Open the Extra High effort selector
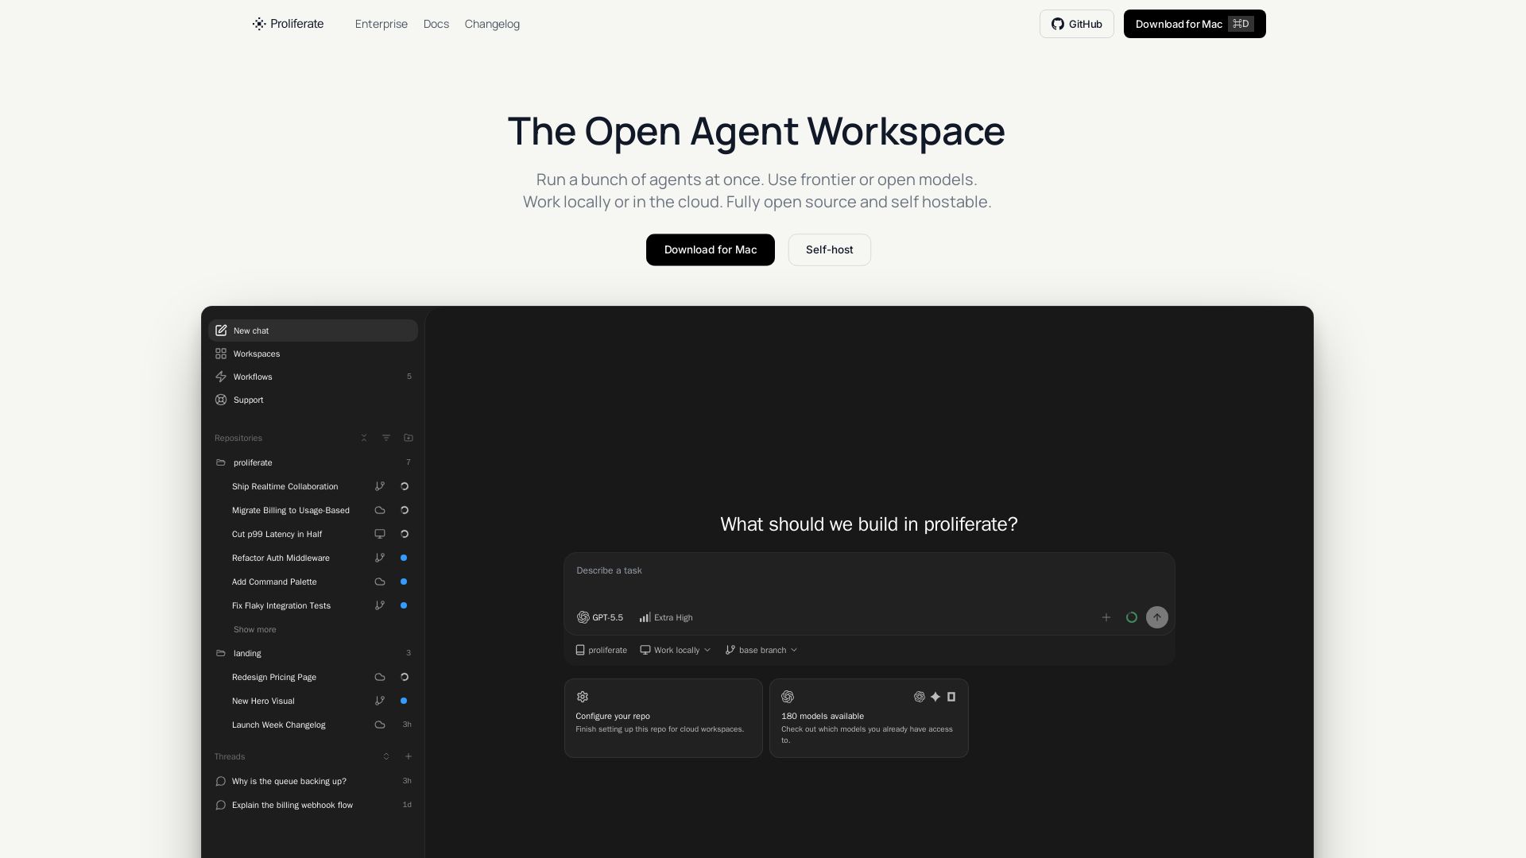The height and width of the screenshot is (858, 1526). tap(666, 617)
